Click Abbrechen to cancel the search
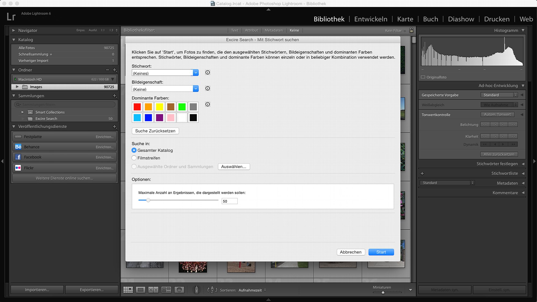The height and width of the screenshot is (302, 537). pos(351,252)
